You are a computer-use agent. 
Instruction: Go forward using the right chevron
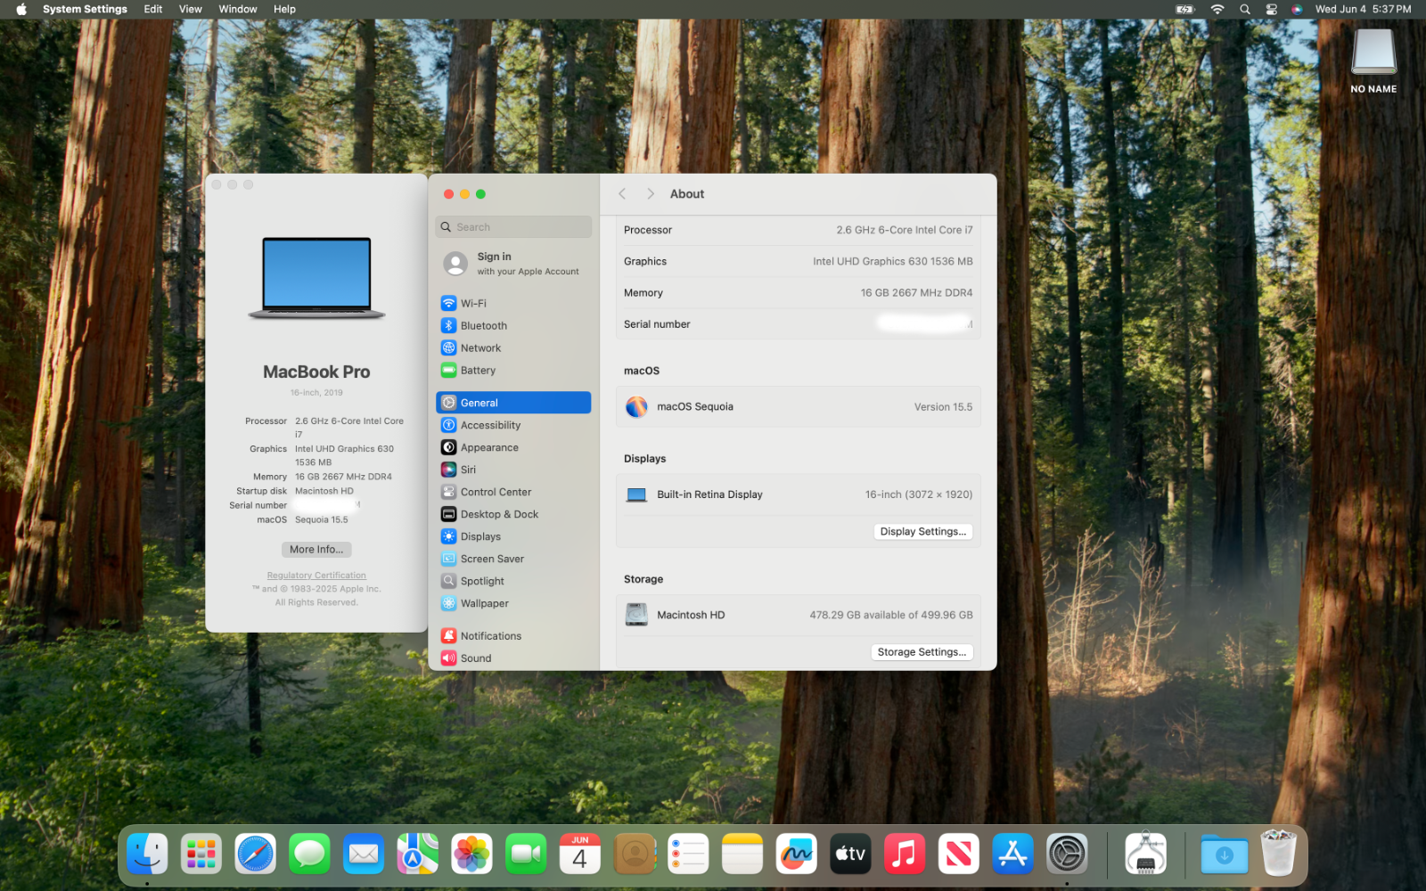pos(651,193)
